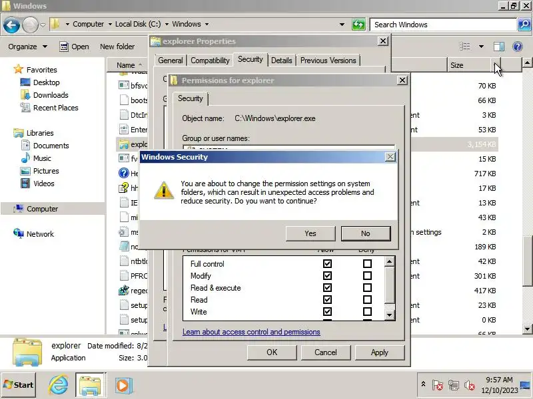Viewport: 533px width, 399px height.
Task: Click OK in Permissions for explorer
Action: pyautogui.click(x=272, y=352)
